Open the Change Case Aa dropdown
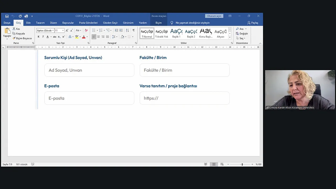This screenshot has height=189, width=336. point(78,30)
